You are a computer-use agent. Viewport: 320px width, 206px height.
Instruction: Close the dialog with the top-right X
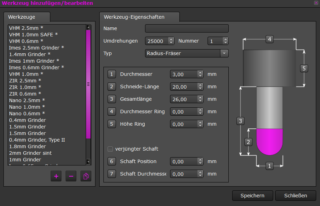(x=316, y=3)
